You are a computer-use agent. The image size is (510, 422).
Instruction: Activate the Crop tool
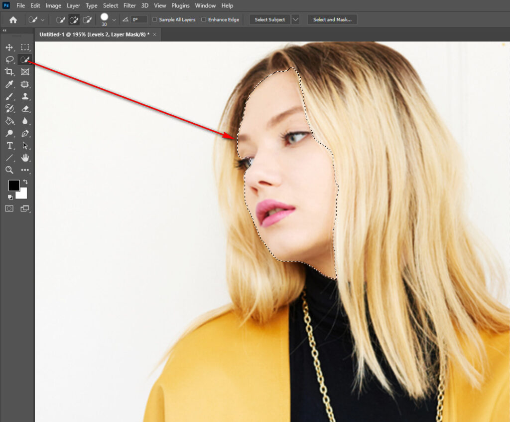9,71
